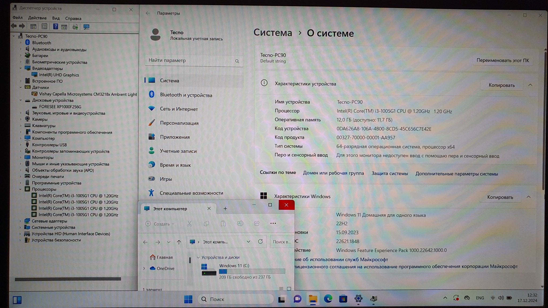The width and height of the screenshot is (548, 308).
Task: Expand the Explorer address bar history dropdown
Action: pyautogui.click(x=248, y=242)
